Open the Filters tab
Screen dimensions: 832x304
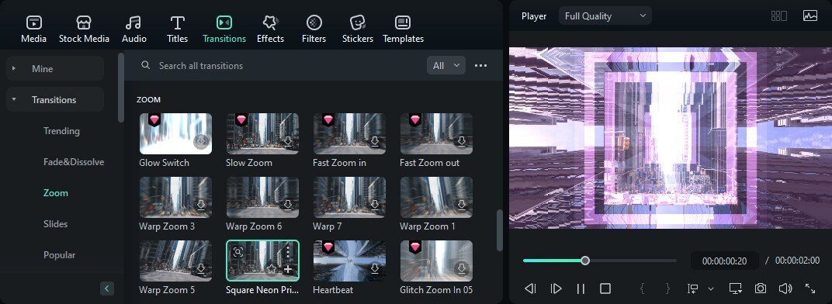(314, 29)
